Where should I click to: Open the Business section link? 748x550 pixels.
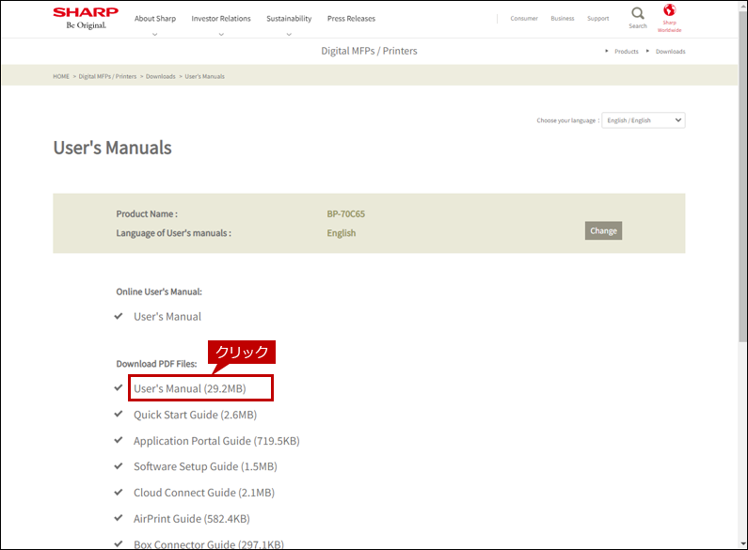coord(563,19)
